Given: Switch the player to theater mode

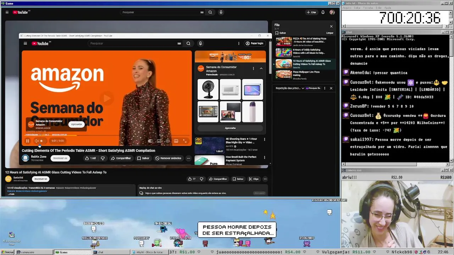Looking at the screenshot, I should pyautogui.click(x=176, y=141).
